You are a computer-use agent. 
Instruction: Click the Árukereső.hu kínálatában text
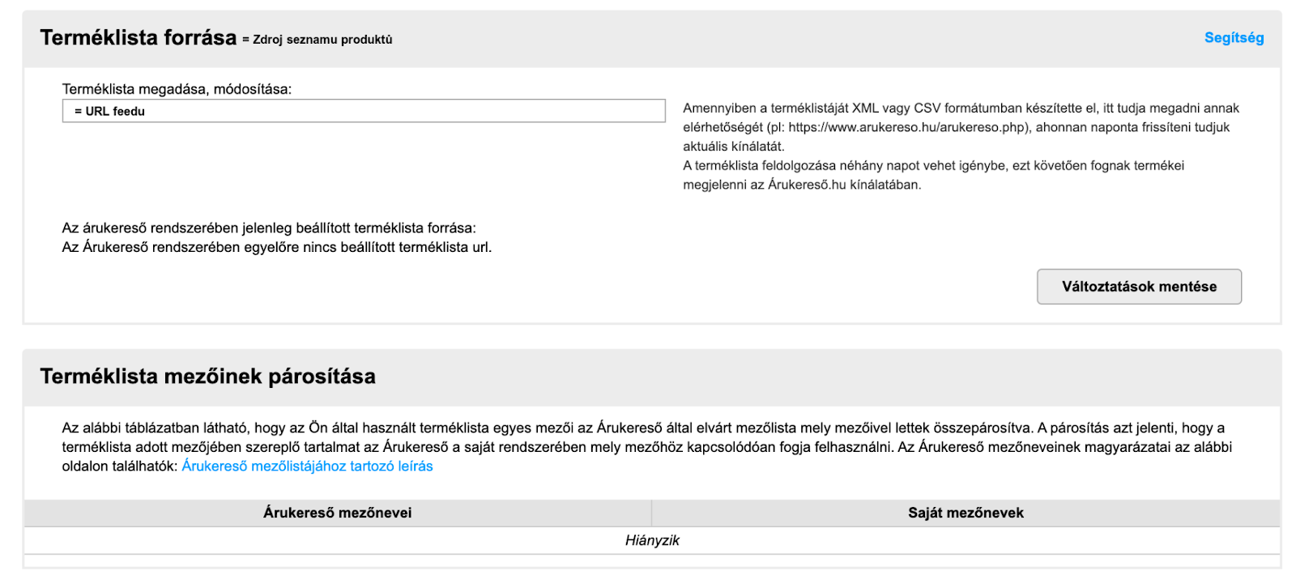(x=844, y=185)
